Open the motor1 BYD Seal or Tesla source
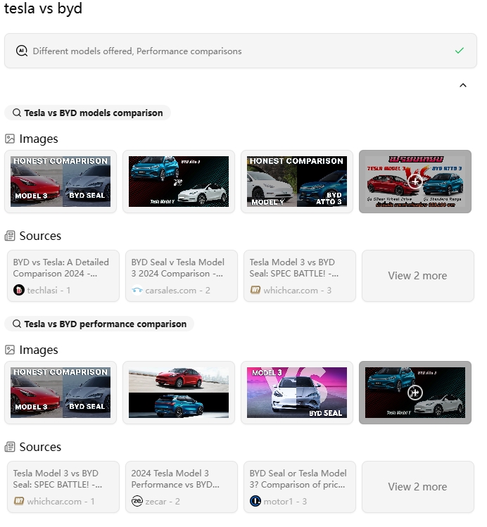This screenshot has width=487, height=527. coord(300,487)
